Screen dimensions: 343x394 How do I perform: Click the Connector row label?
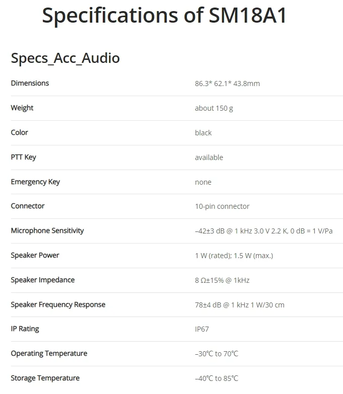(x=28, y=206)
